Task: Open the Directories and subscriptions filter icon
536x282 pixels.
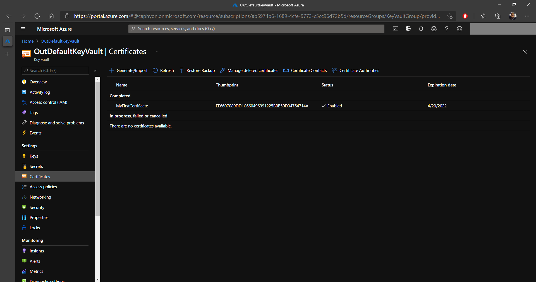Action: point(408,29)
